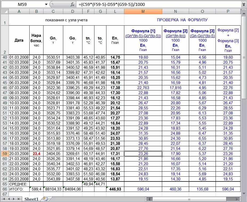Click the formula bar input text
The height and width of the screenshot is (202, 247).
tap(112, 5)
